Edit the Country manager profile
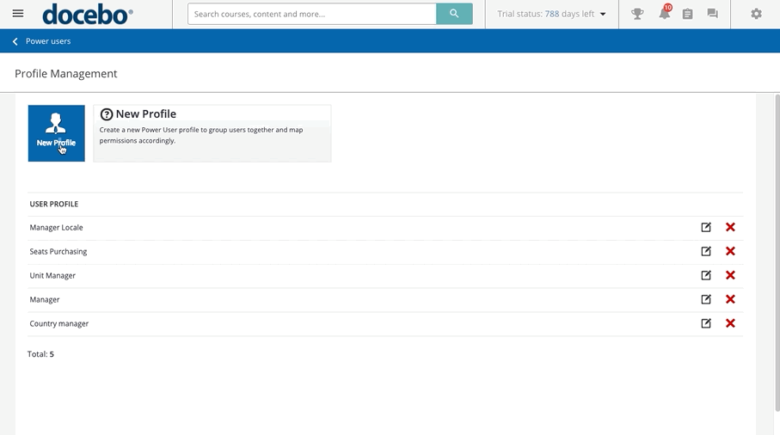This screenshot has height=435, width=780. (706, 323)
